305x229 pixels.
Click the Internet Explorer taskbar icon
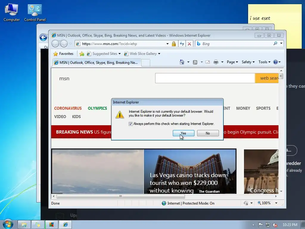[x=65, y=225]
